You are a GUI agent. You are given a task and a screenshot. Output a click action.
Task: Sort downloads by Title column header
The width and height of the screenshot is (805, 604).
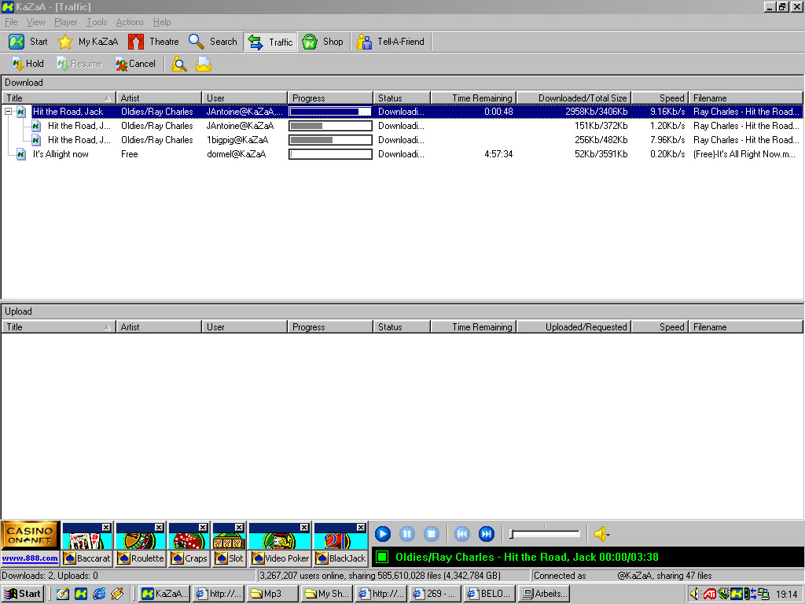coord(58,98)
